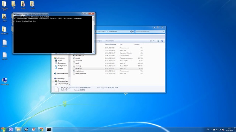Screen dimensions: 236x132
Task: Click the taskbar icon right of Explorer
Action: (x=26, y=129)
